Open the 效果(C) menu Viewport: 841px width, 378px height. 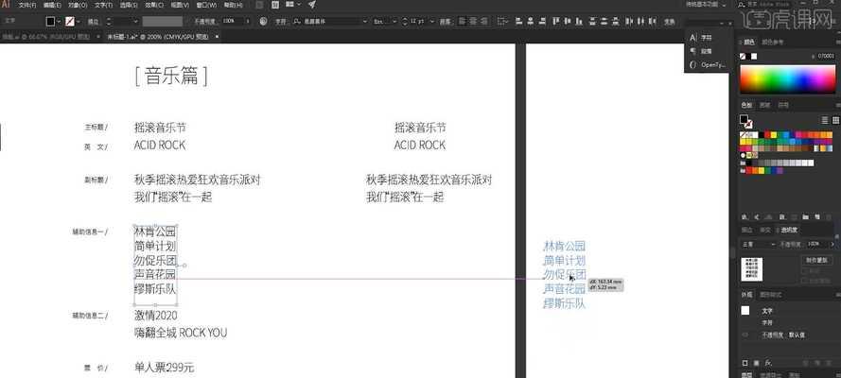pos(155,5)
